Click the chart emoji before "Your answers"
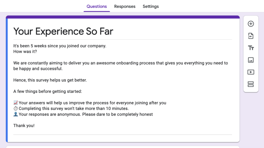This screenshot has width=264, height=148. pyautogui.click(x=16, y=103)
